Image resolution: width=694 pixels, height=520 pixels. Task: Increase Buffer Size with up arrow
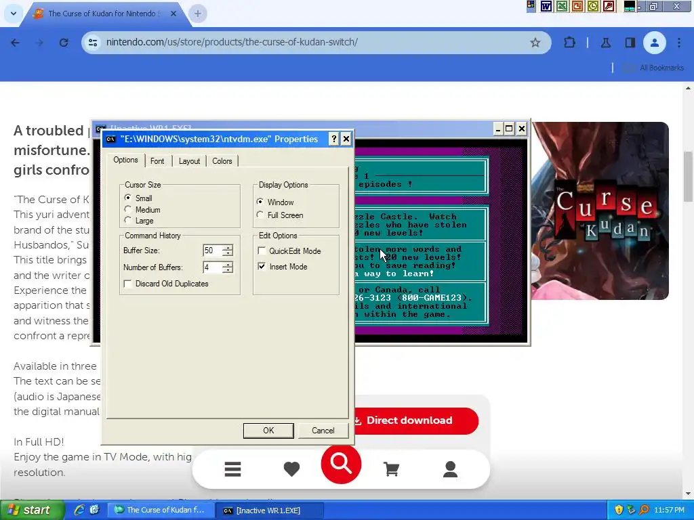(228, 248)
